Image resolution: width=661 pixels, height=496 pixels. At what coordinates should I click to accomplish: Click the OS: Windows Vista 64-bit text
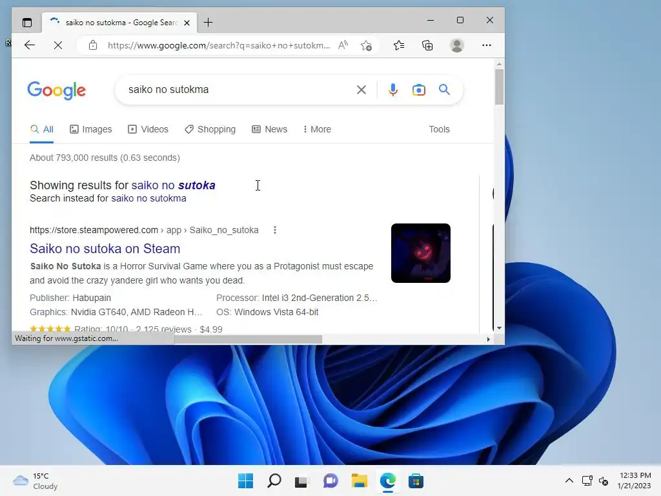point(267,312)
